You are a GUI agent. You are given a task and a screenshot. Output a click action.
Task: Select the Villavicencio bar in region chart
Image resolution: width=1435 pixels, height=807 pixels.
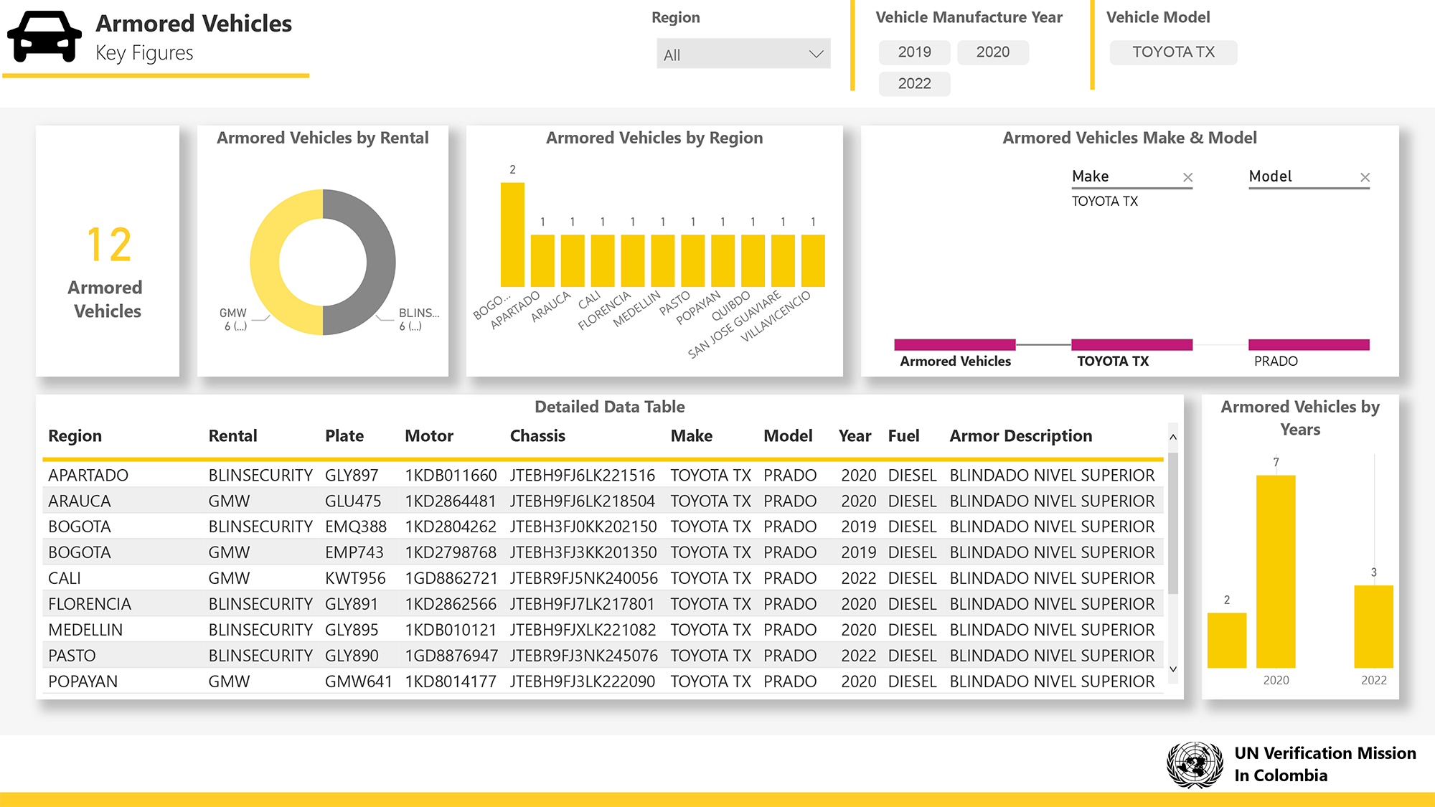click(813, 260)
